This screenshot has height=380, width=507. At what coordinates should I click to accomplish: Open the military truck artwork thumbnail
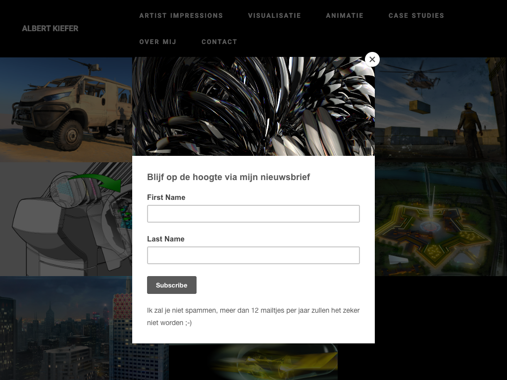(66, 109)
